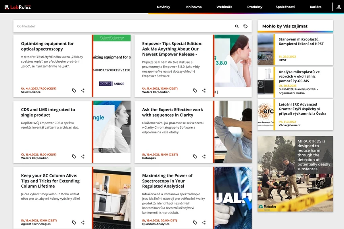Click the search magnifier icon
The width and height of the screenshot is (344, 229).
pyautogui.click(x=237, y=27)
